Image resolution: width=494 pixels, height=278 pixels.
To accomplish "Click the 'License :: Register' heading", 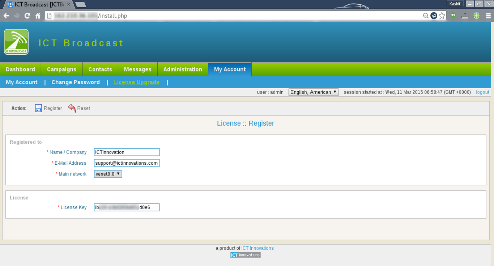I will click(246, 123).
